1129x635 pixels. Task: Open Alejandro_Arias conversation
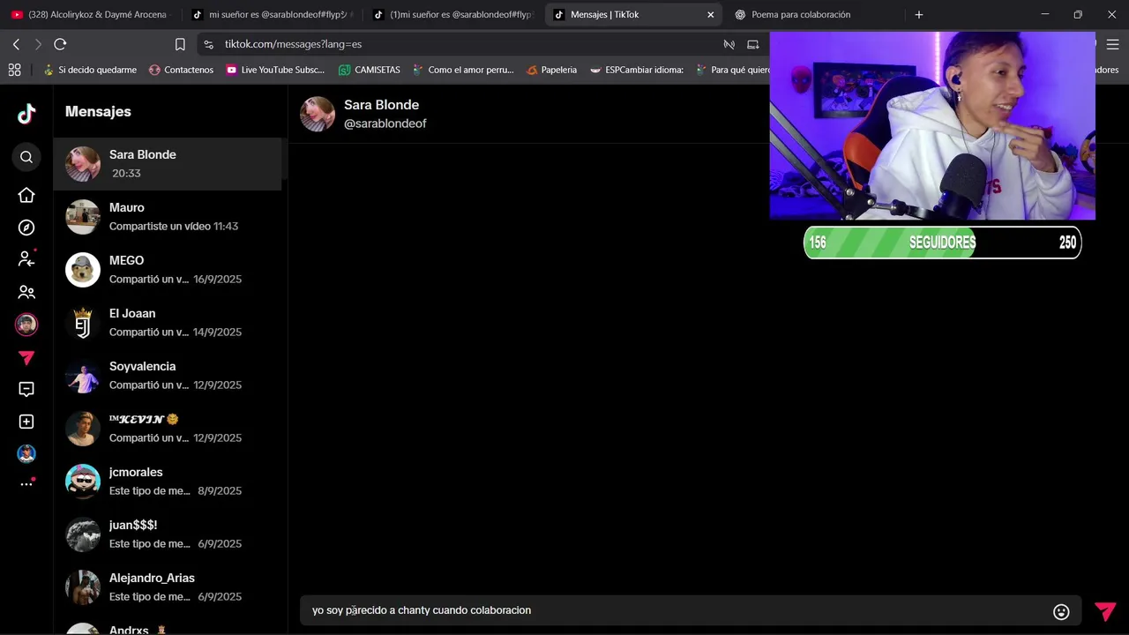click(168, 587)
